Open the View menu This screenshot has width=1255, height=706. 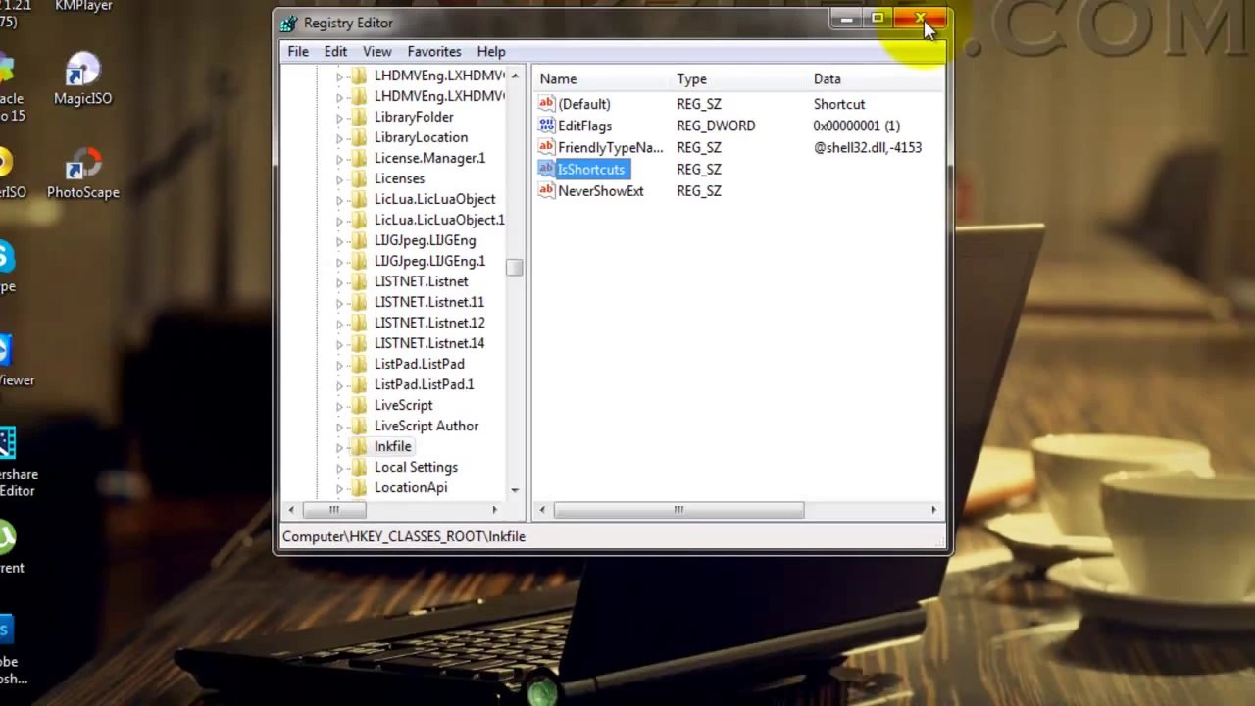[x=376, y=52]
